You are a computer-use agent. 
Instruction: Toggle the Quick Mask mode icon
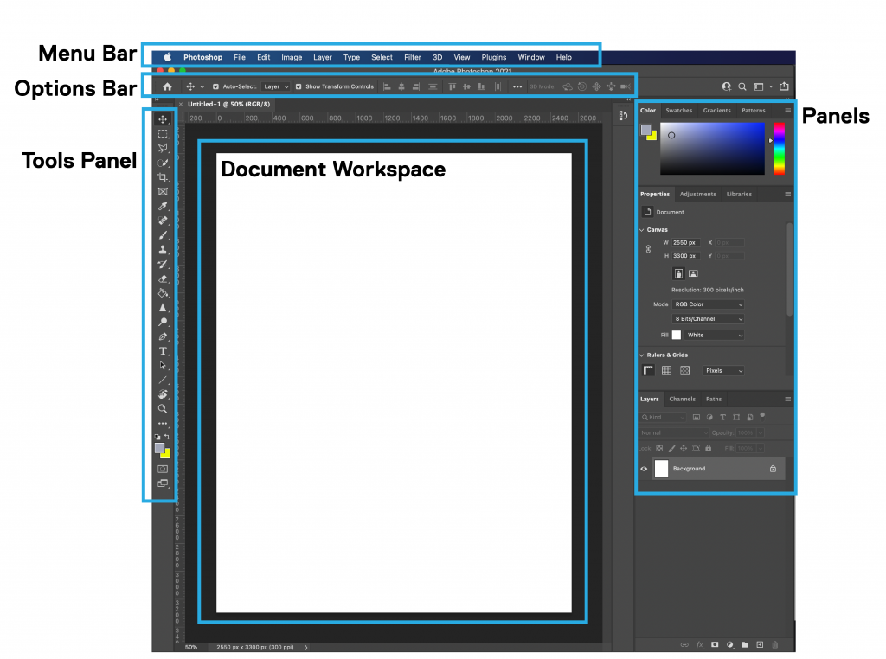163,469
